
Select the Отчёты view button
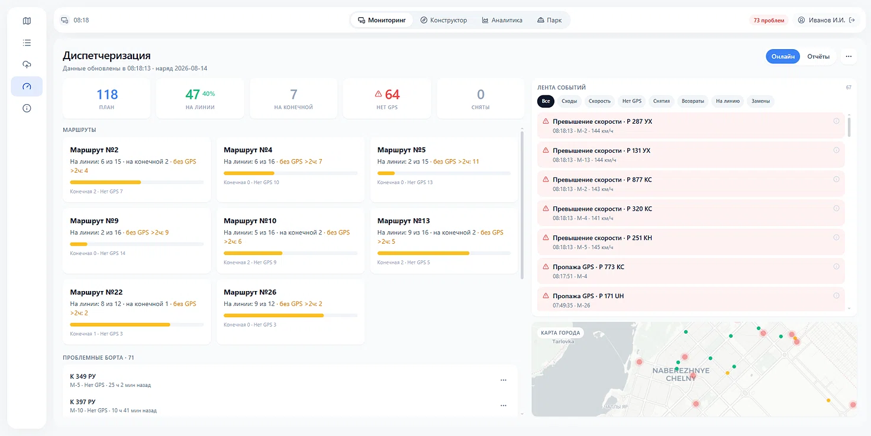(818, 56)
